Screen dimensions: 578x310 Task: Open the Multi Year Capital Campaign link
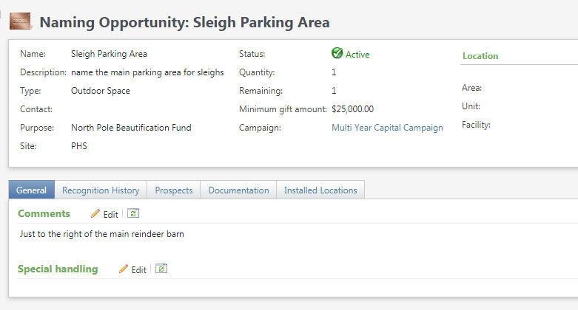click(x=387, y=128)
